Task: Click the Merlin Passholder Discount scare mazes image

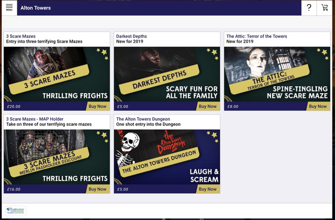Action: [x=57, y=157]
